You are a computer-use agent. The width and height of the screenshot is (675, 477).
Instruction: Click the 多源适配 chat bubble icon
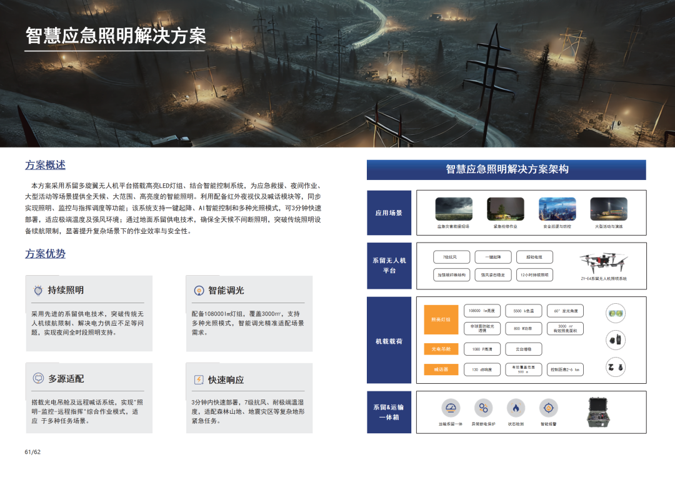pos(38,378)
